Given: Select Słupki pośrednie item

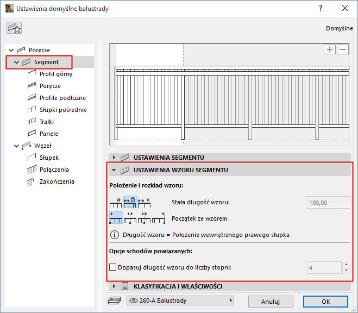Looking at the screenshot, I should (x=63, y=110).
